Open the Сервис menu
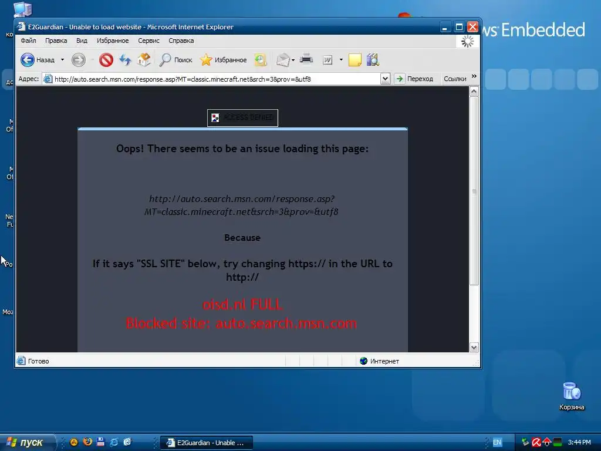Viewport: 601px width, 451px height. pyautogui.click(x=148, y=41)
